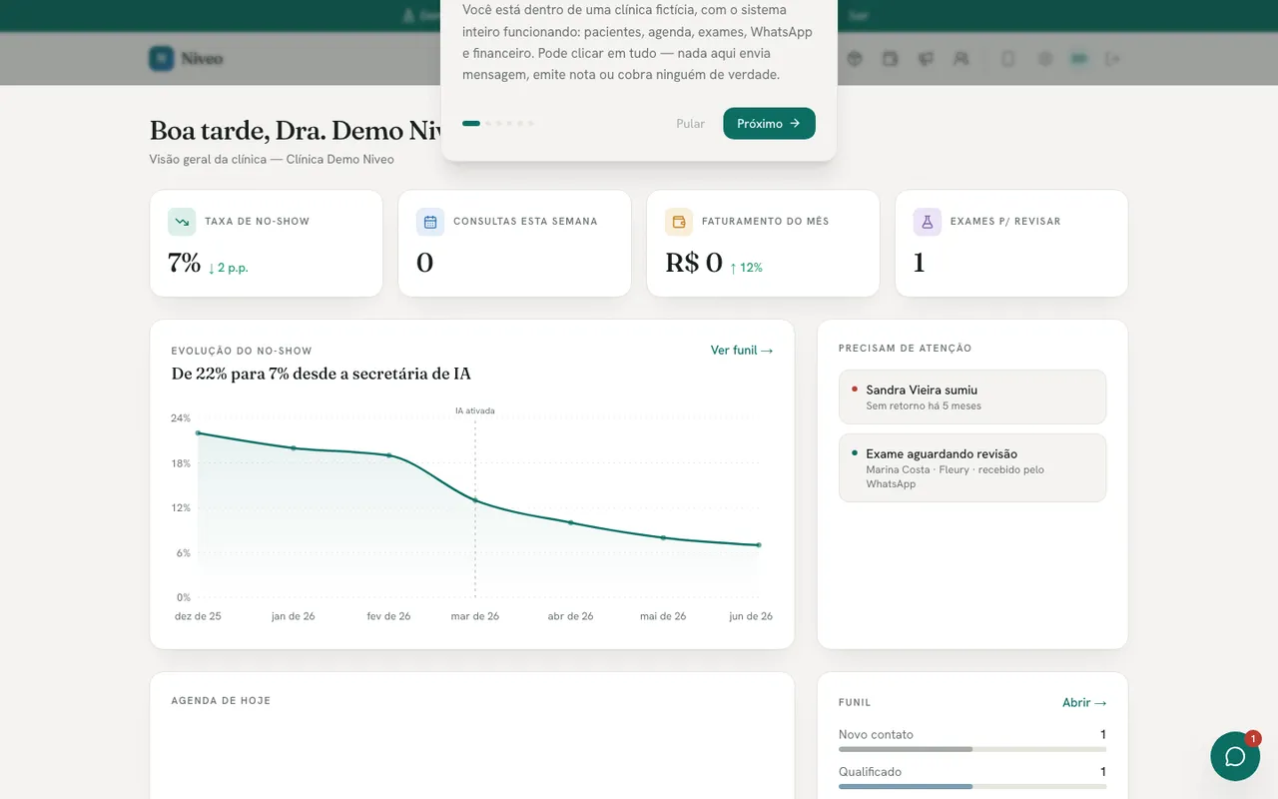Click the Qualificado funnel bar
Image resolution: width=1278 pixels, height=799 pixels.
tap(972, 787)
